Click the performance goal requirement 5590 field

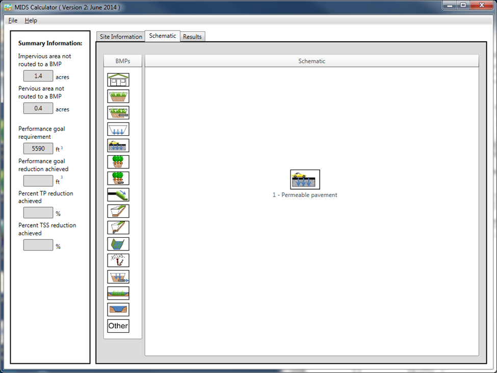pos(38,148)
